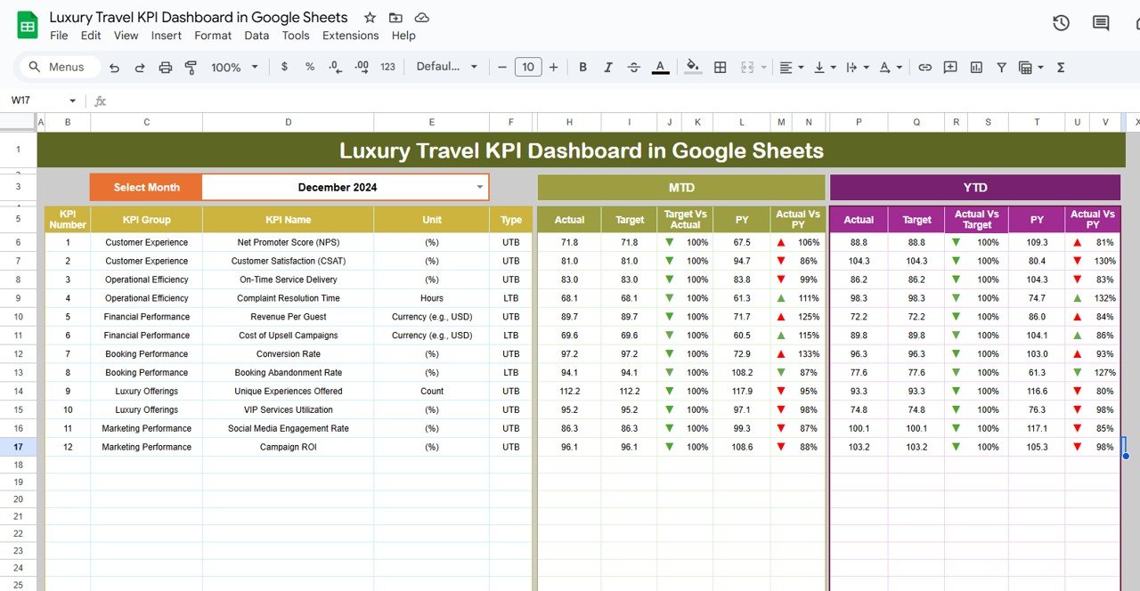Open the File menu
The height and width of the screenshot is (591, 1140).
pos(59,36)
